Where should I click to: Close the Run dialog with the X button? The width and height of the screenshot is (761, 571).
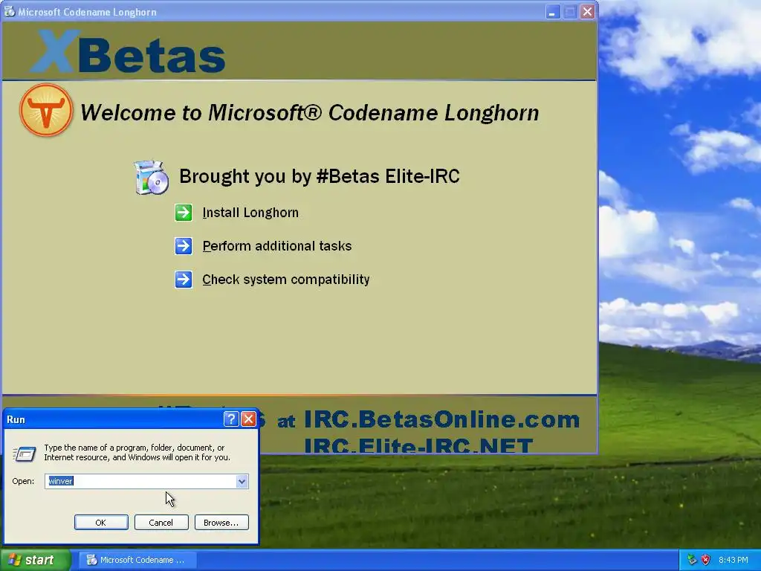pyautogui.click(x=248, y=419)
